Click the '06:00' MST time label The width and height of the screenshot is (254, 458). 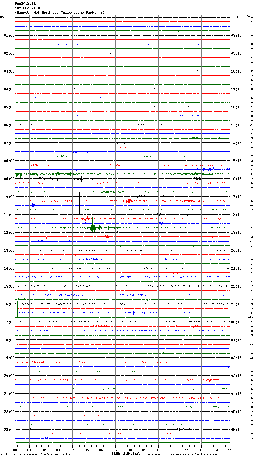coord(9,125)
